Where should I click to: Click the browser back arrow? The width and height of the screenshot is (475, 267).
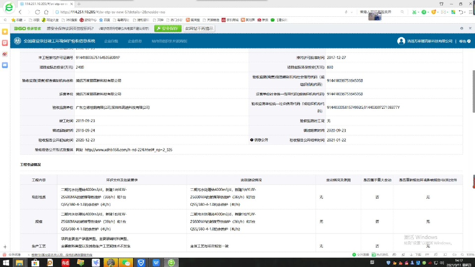pyautogui.click(x=20, y=11)
